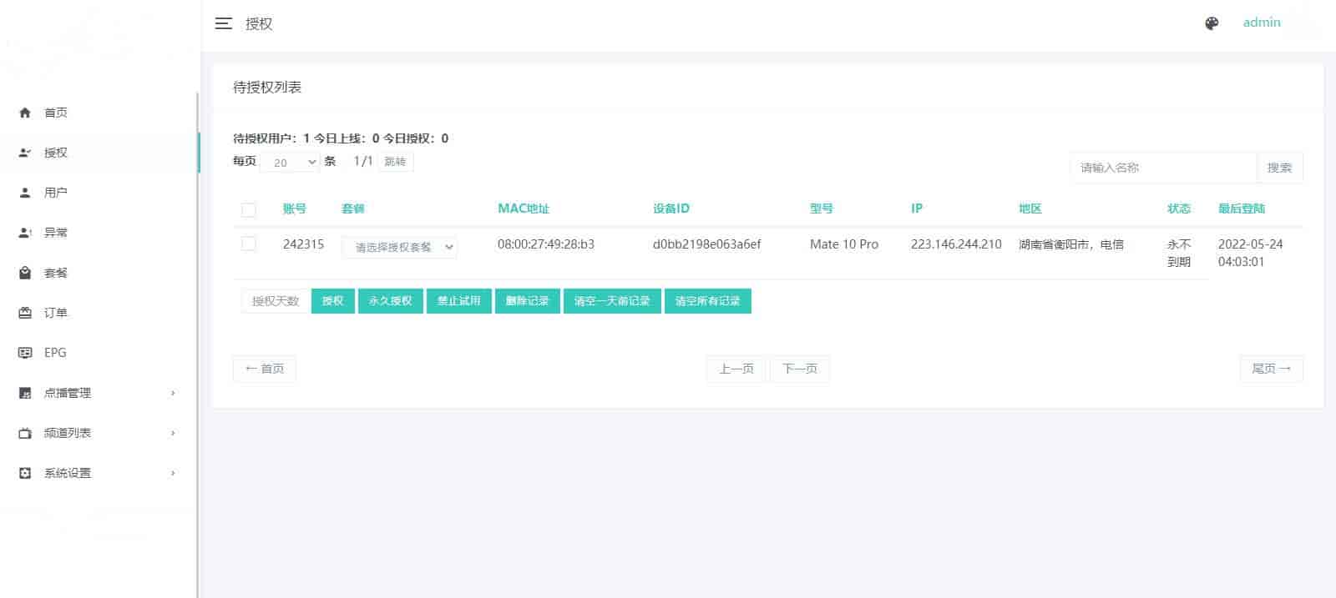Click the 跳转 jump button

[395, 161]
